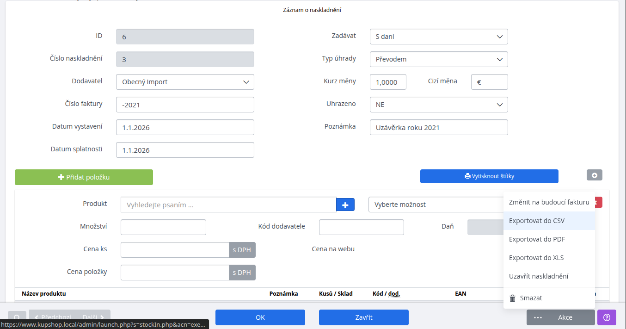The image size is (626, 329).
Task: Focus the Číslo faktury field
Action: coord(185,105)
